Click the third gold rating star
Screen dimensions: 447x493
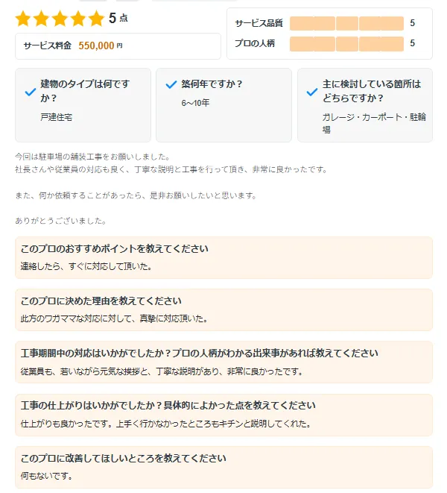click(x=60, y=19)
